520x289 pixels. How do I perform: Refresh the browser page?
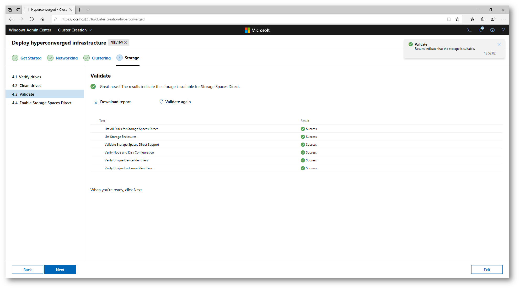(32, 19)
